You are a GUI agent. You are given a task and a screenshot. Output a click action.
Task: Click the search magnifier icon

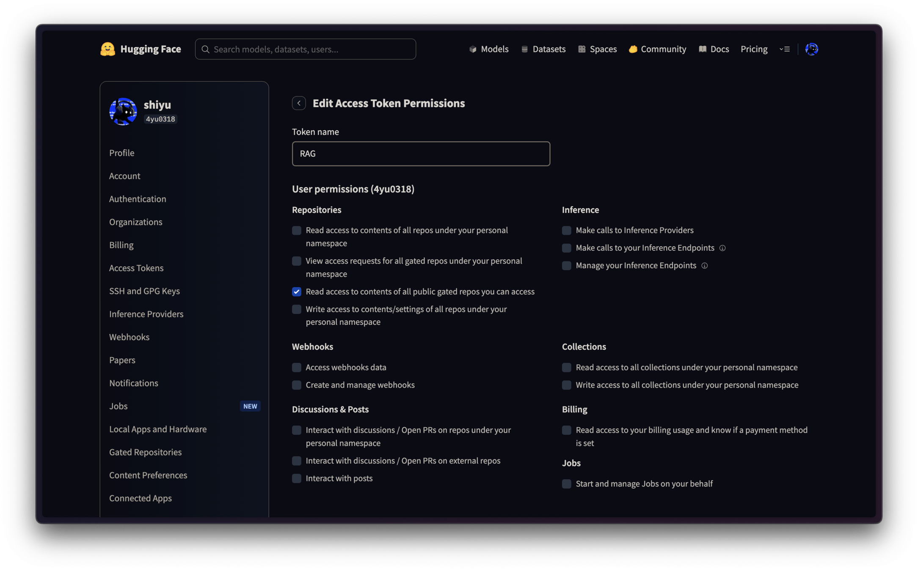[x=206, y=49]
